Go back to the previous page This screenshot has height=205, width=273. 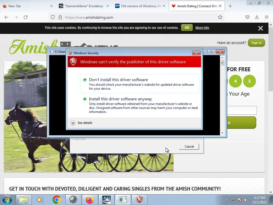pos(6,17)
